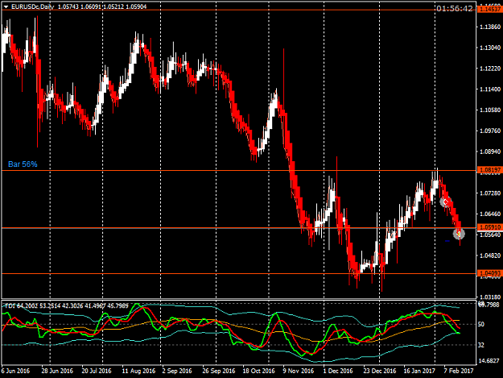Image resolution: width=503 pixels, height=378 pixels.
Task: Open the chart menu triangle beside EURUSDc,Daily
Action: tap(6, 6)
